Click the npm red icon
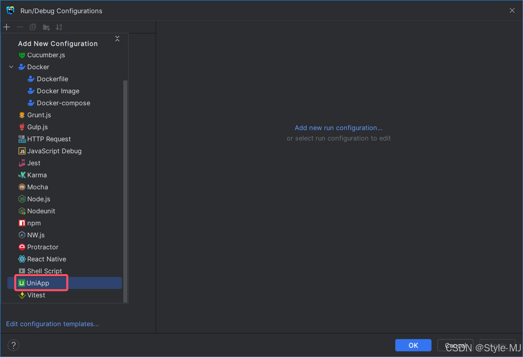Screen dimensions: 523x357 click(22, 223)
